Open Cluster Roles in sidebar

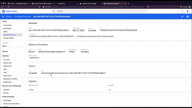[x=7, y=25]
